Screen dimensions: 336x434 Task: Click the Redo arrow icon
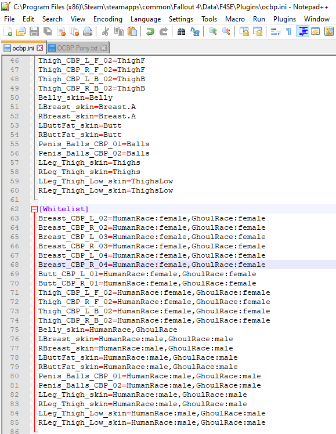coord(163,31)
